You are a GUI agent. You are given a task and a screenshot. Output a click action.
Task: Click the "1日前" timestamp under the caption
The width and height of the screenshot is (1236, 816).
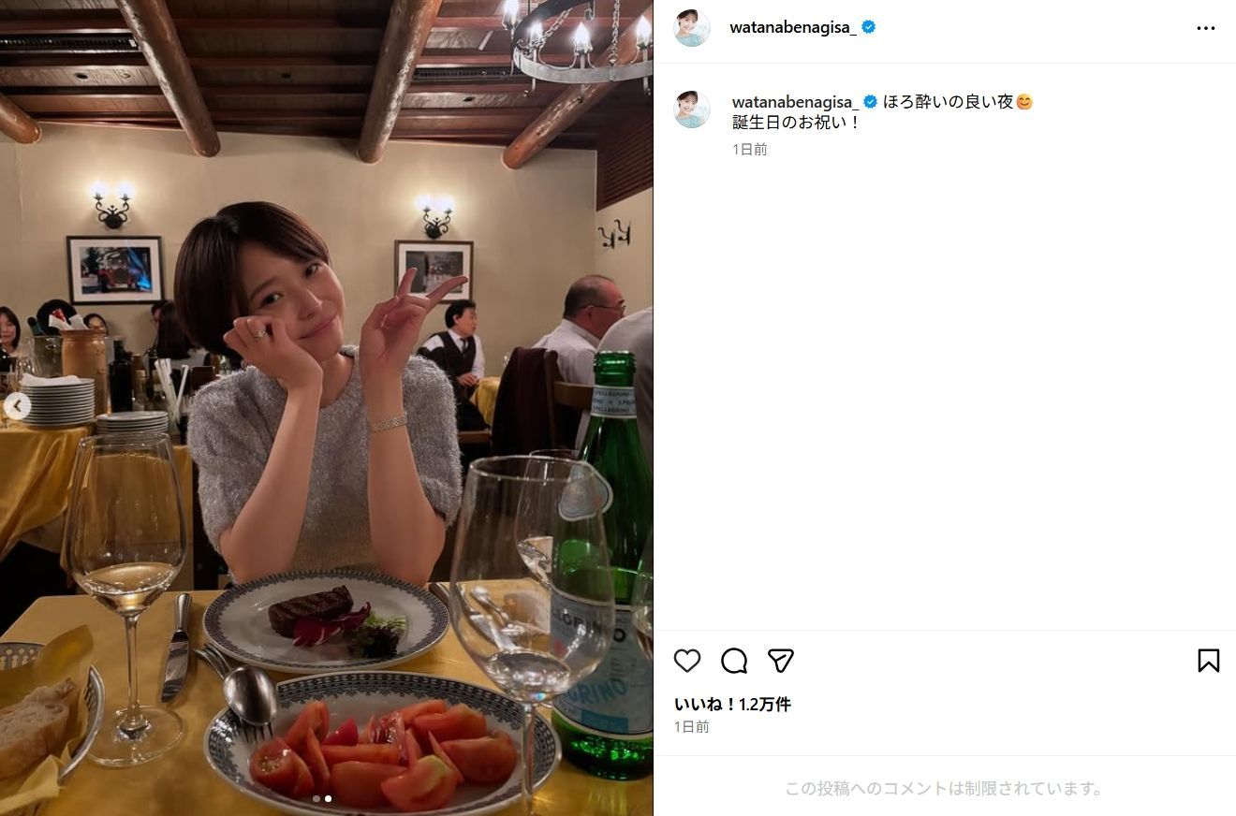tap(750, 150)
